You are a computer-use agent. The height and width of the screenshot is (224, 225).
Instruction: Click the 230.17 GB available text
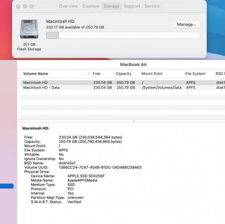[x=75, y=27]
